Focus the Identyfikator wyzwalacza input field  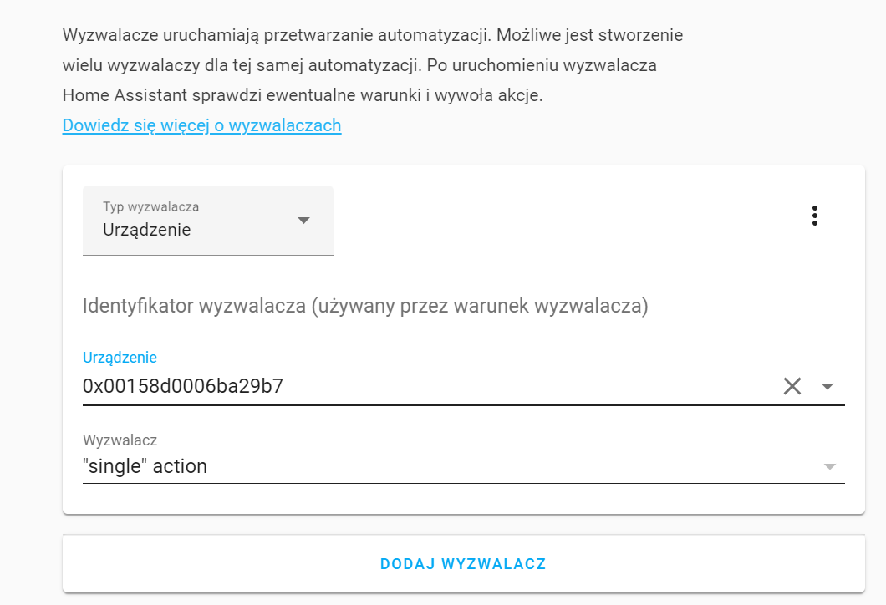[x=463, y=306]
